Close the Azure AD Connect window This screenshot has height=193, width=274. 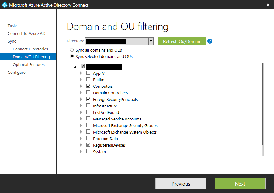coord(268,5)
